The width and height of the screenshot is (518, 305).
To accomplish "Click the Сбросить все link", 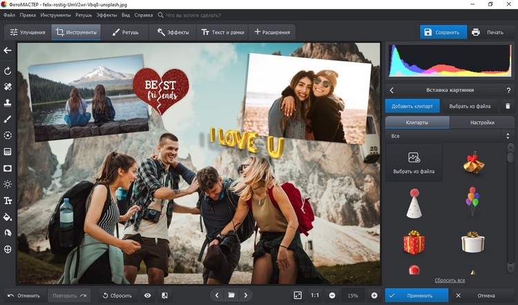I will tap(450, 280).
